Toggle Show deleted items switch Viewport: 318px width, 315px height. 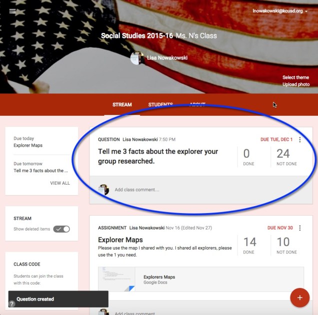pyautogui.click(x=61, y=229)
